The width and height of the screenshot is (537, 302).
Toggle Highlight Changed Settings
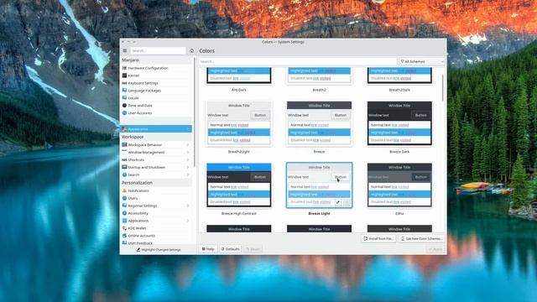point(159,250)
